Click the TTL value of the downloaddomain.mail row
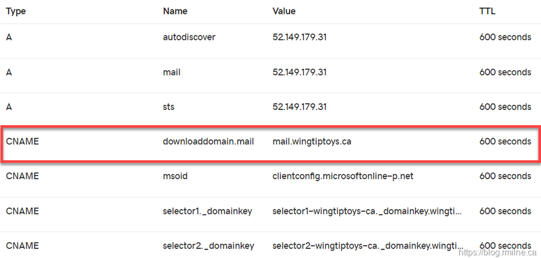This screenshot has width=541, height=258. point(505,141)
